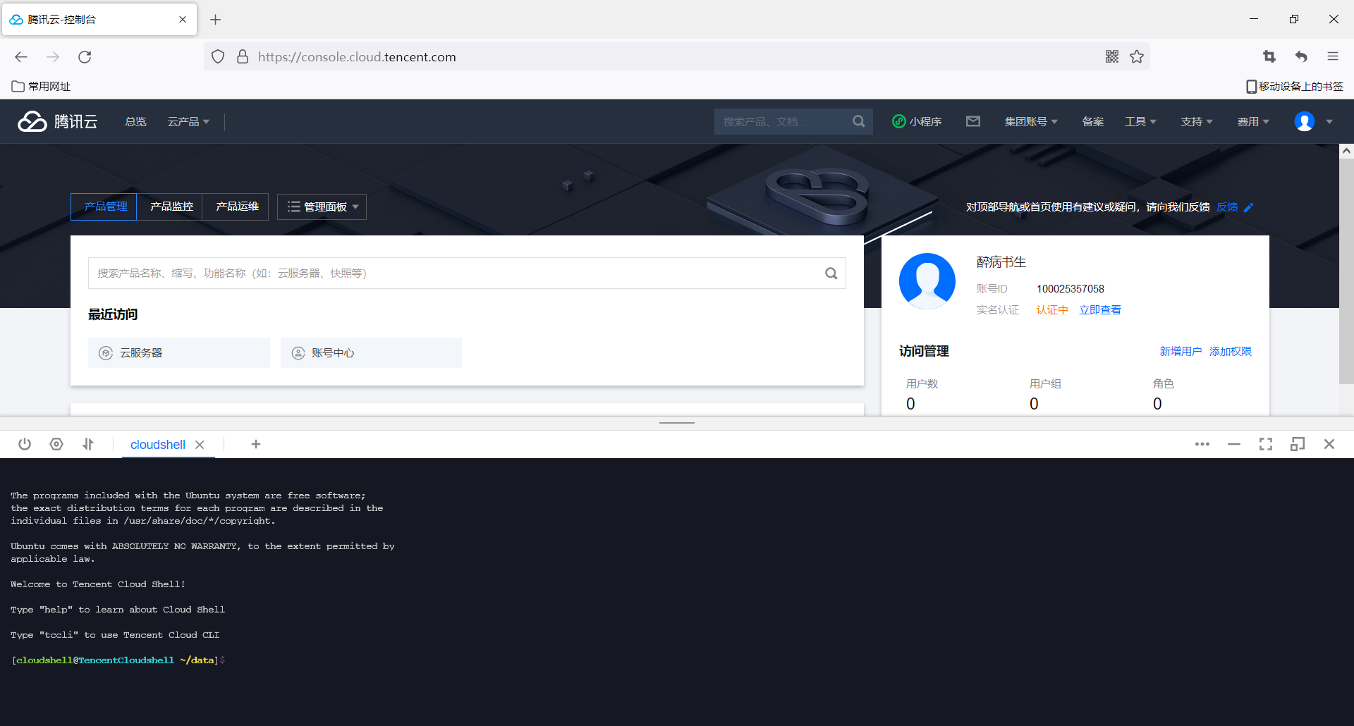
Task: Open the 总览 overview menu item
Action: point(135,122)
